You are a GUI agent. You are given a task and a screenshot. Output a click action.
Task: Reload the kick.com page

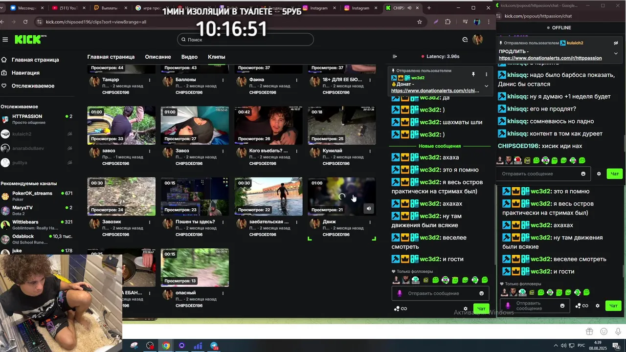[x=24, y=22]
